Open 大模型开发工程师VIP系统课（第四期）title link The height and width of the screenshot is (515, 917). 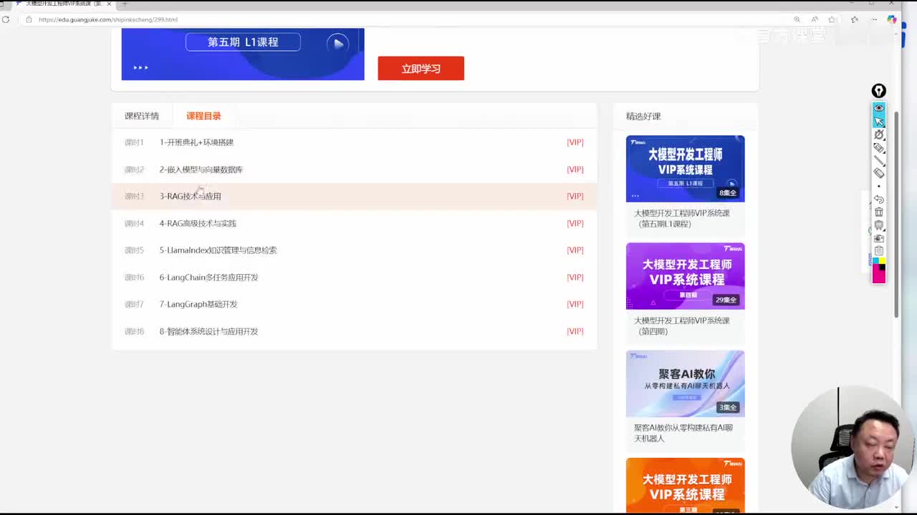click(x=682, y=325)
